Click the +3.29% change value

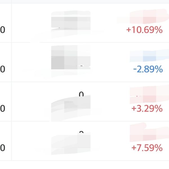(x=147, y=108)
